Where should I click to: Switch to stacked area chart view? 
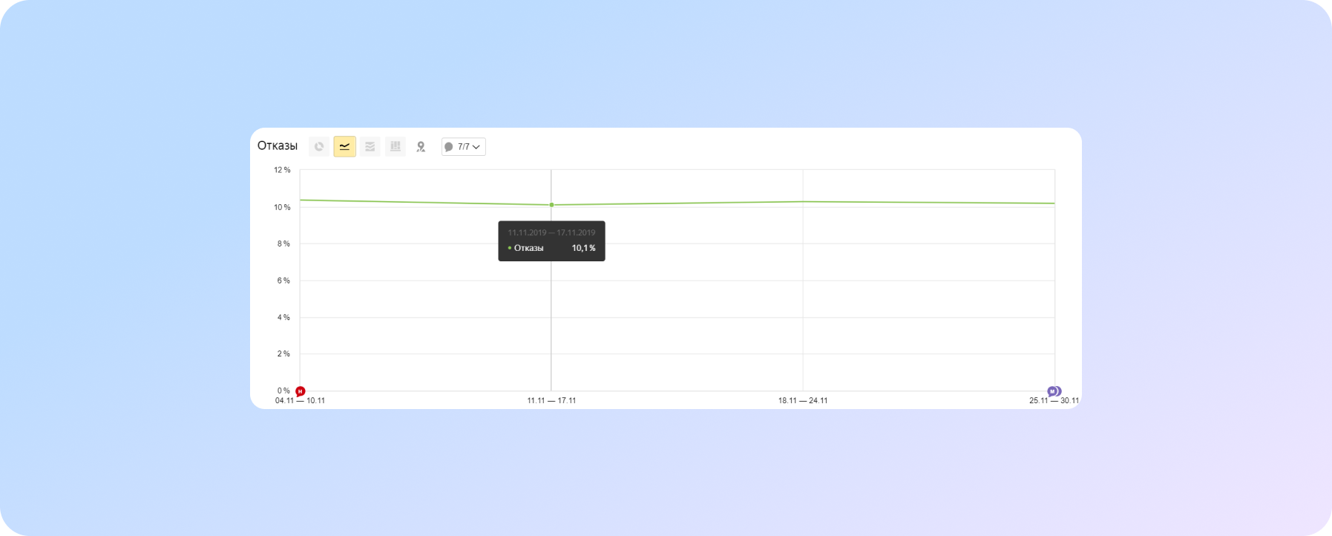(370, 147)
